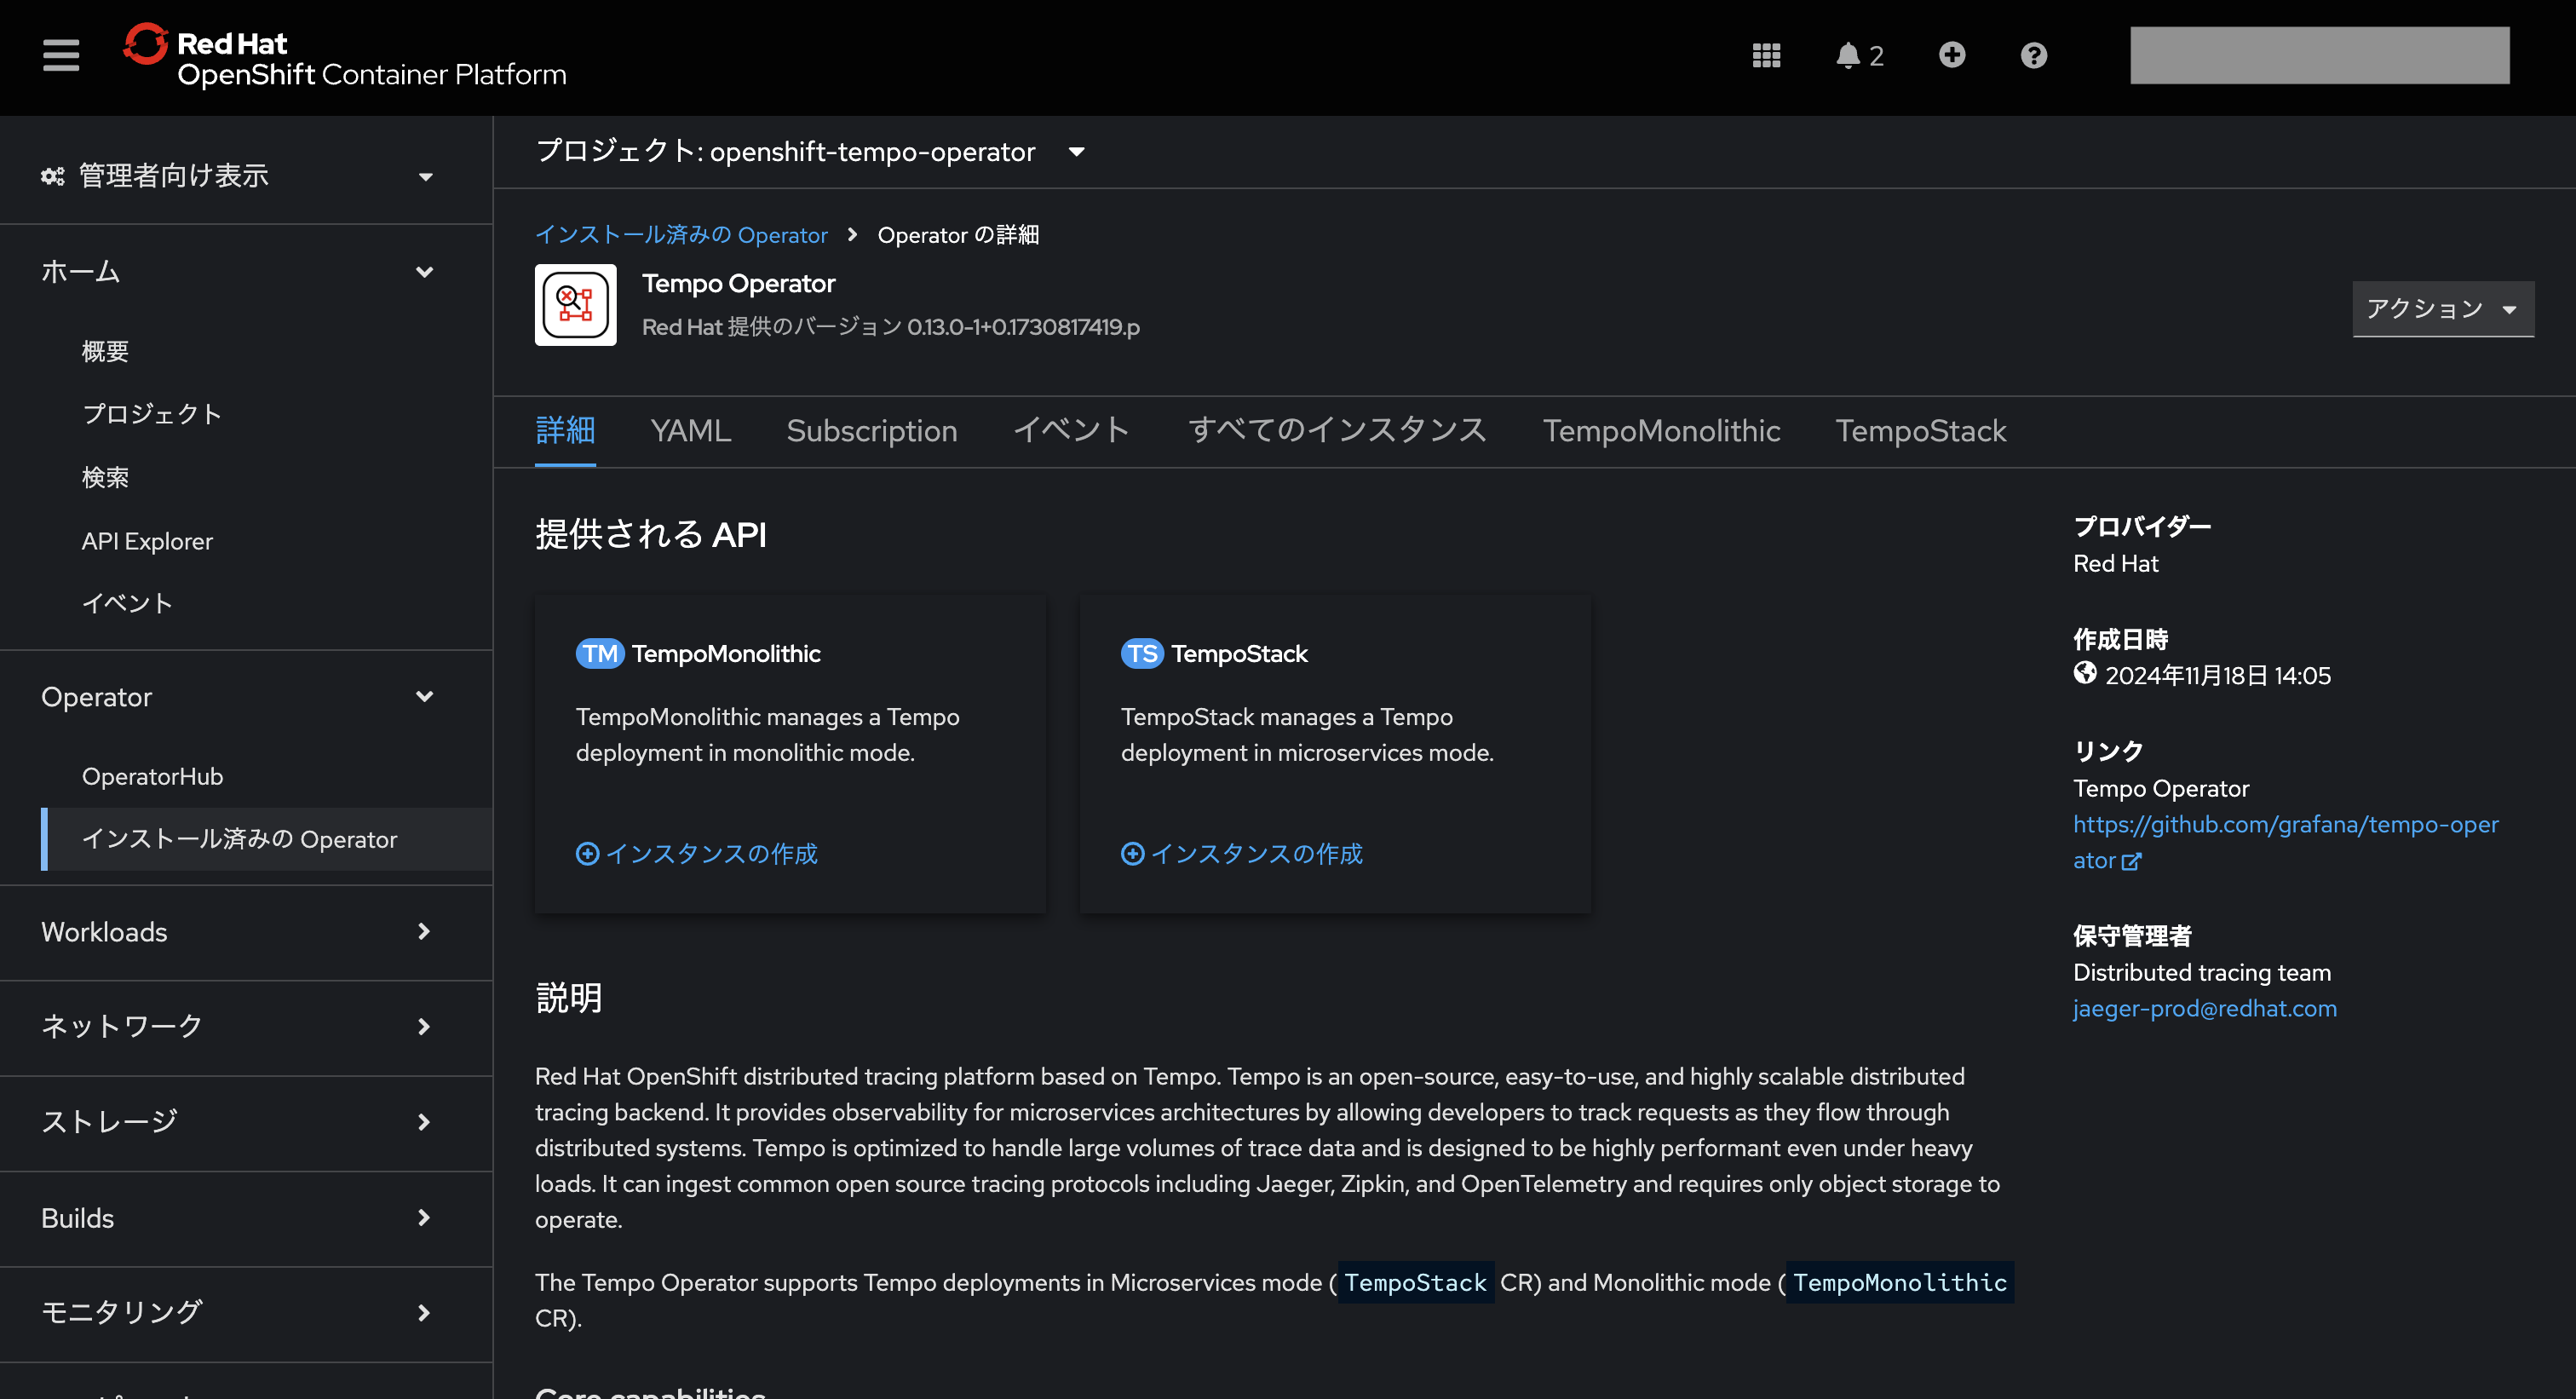Open the アクション dropdown

click(2443, 309)
